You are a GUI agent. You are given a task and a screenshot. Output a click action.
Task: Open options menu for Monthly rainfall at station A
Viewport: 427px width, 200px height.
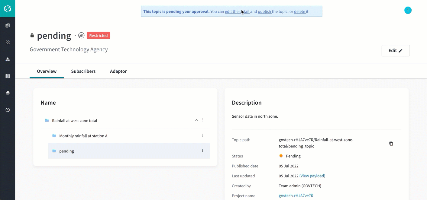point(202,135)
